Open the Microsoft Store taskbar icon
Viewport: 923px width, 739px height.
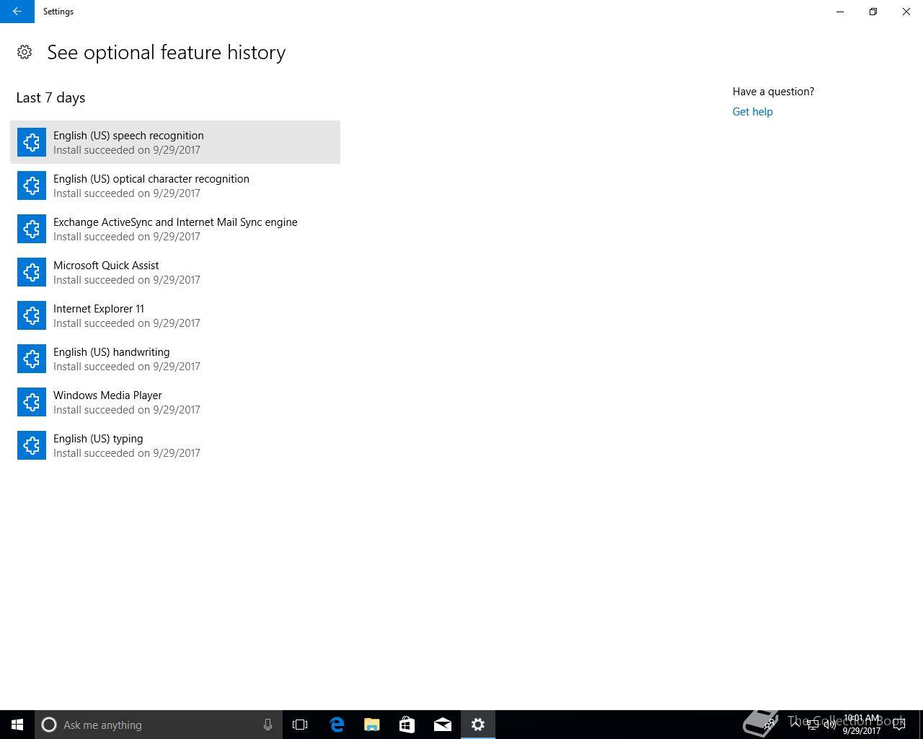coord(407,725)
